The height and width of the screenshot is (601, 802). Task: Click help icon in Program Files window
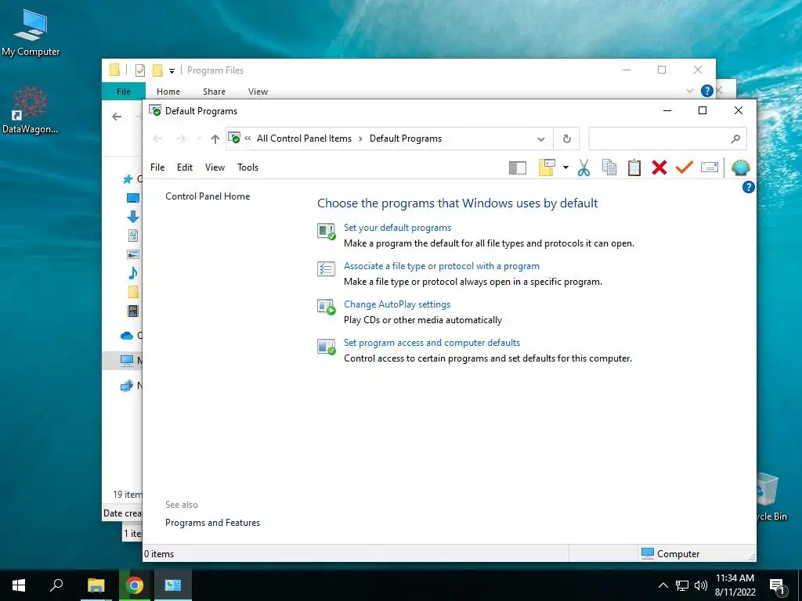[x=707, y=91]
